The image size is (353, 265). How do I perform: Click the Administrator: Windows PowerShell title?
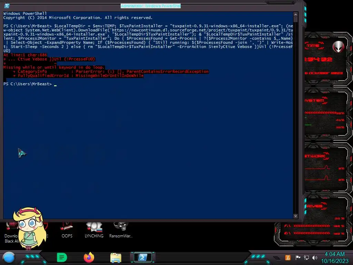(x=151, y=6)
